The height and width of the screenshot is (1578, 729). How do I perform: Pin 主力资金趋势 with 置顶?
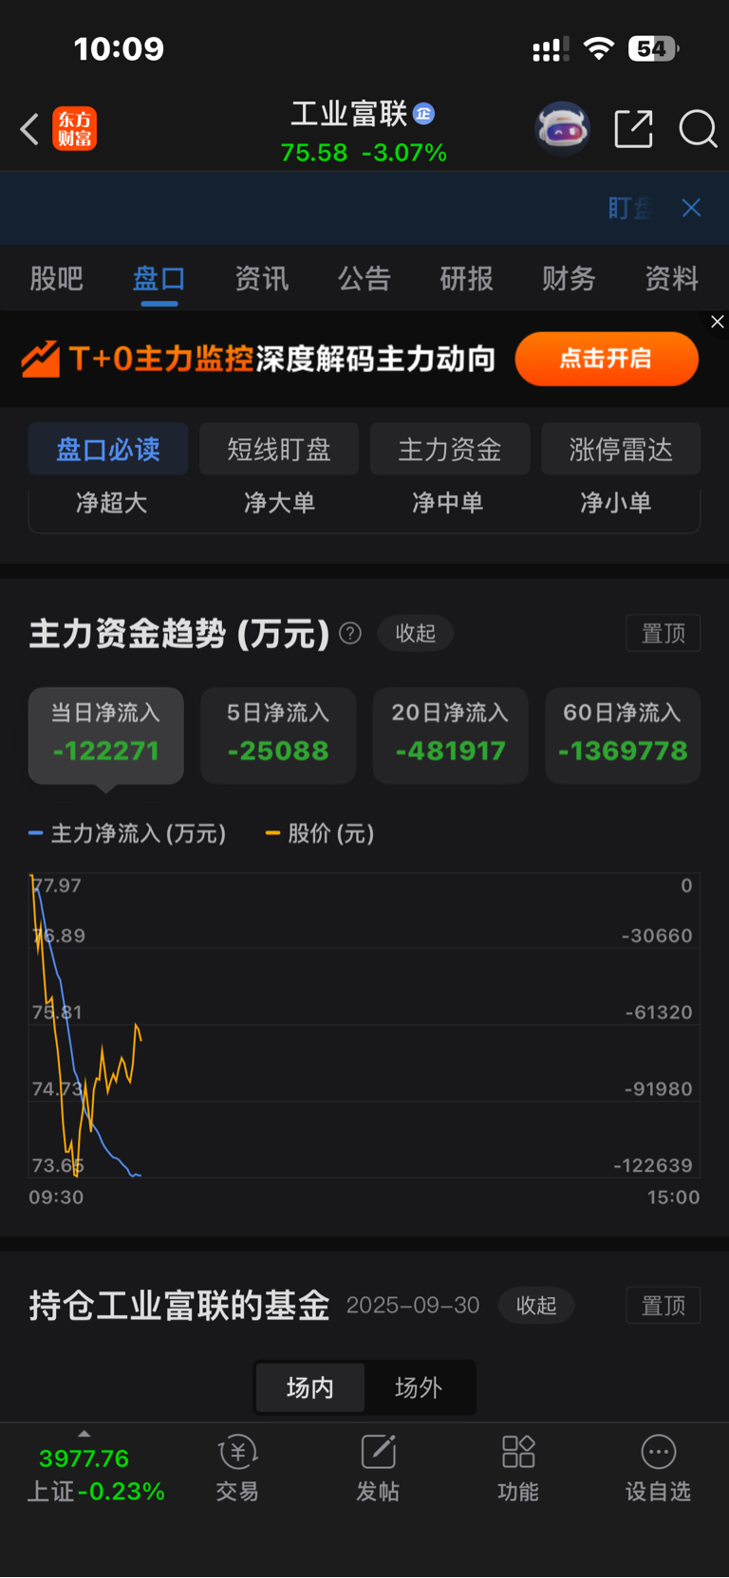(x=664, y=633)
